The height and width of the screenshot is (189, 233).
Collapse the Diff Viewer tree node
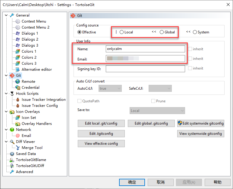(6, 142)
